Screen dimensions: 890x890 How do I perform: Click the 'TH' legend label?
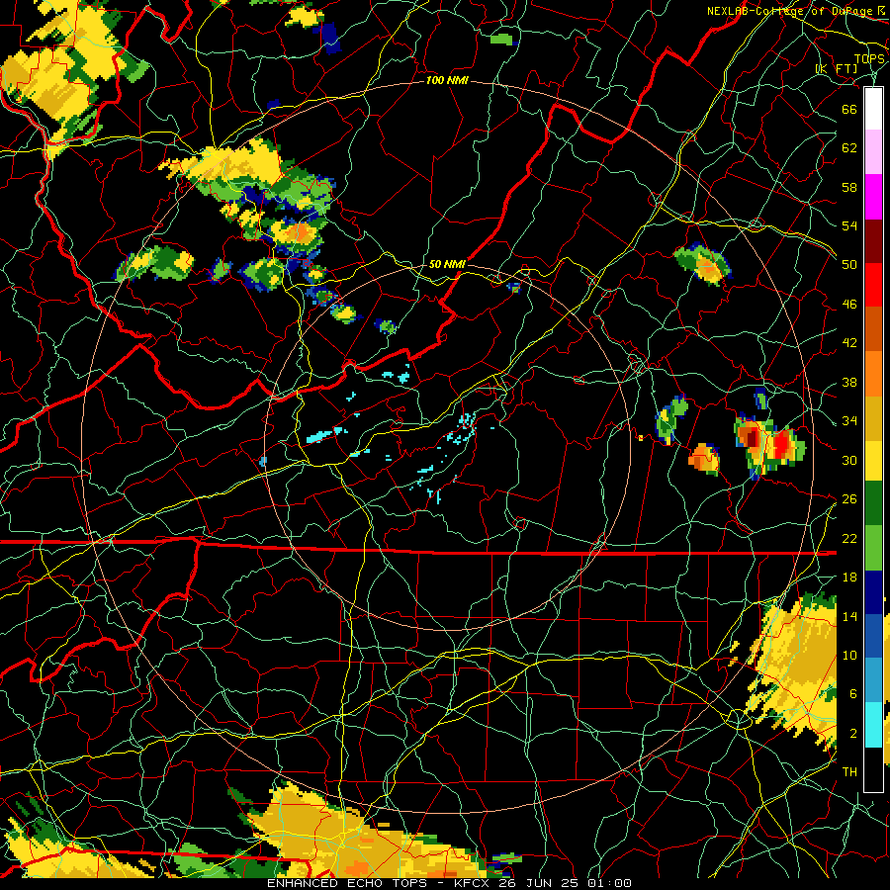(x=849, y=772)
